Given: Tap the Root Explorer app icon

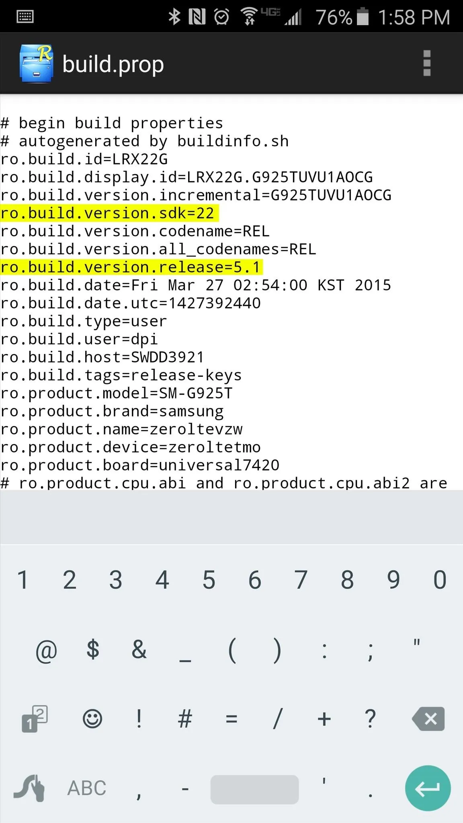Looking at the screenshot, I should 36,63.
